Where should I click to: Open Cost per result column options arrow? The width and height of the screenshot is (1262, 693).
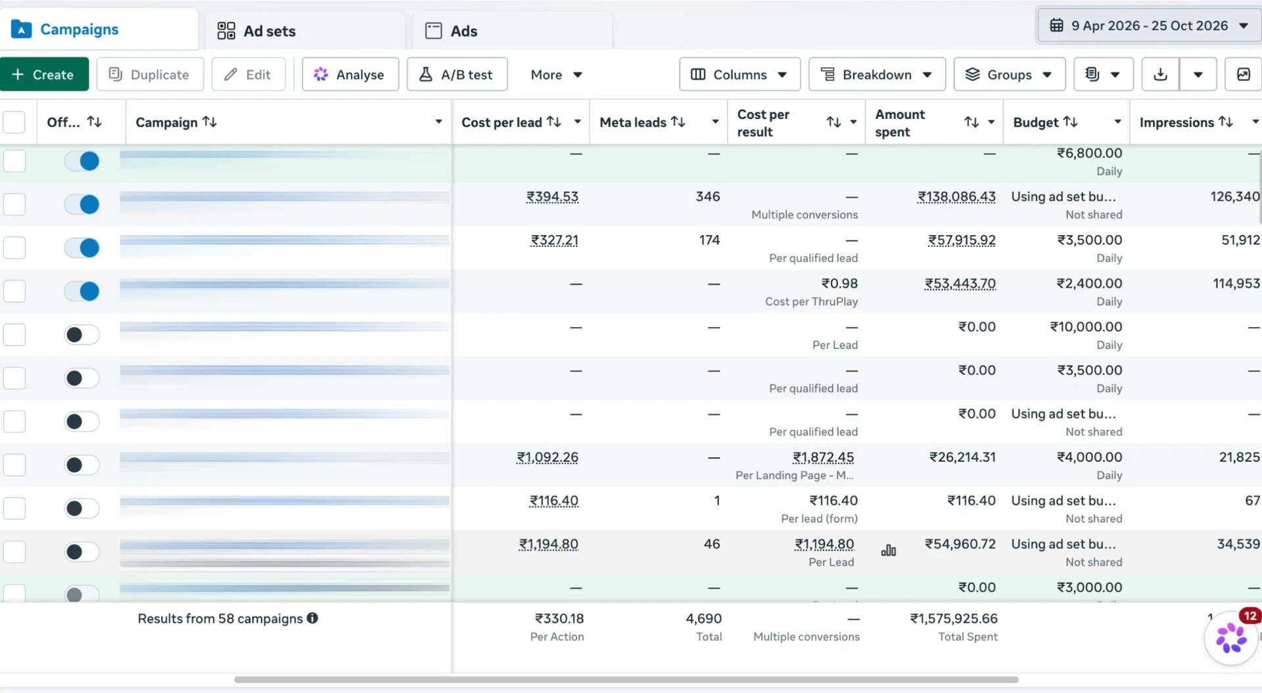point(853,122)
